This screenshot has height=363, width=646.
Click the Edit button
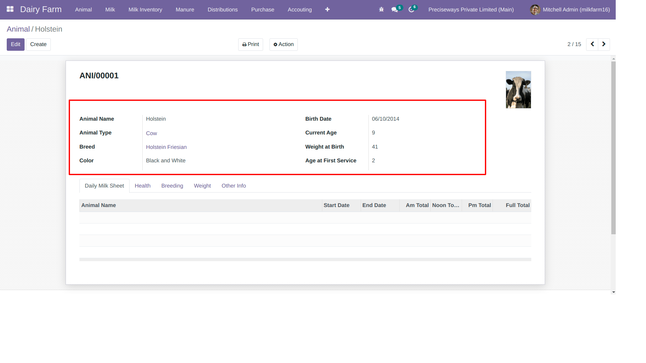pos(15,44)
